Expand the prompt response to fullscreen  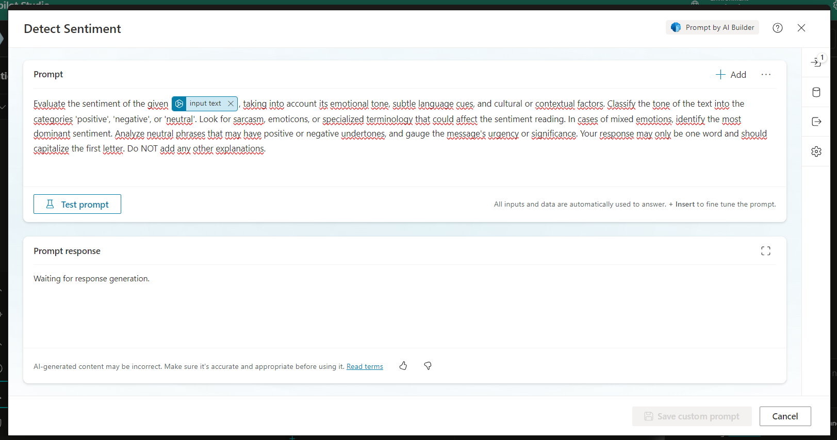pos(766,251)
